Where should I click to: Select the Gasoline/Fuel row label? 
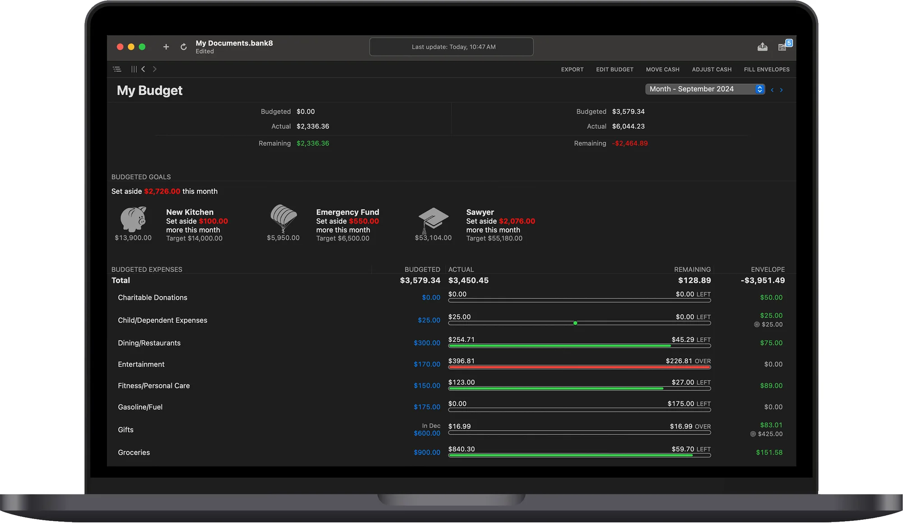[140, 407]
